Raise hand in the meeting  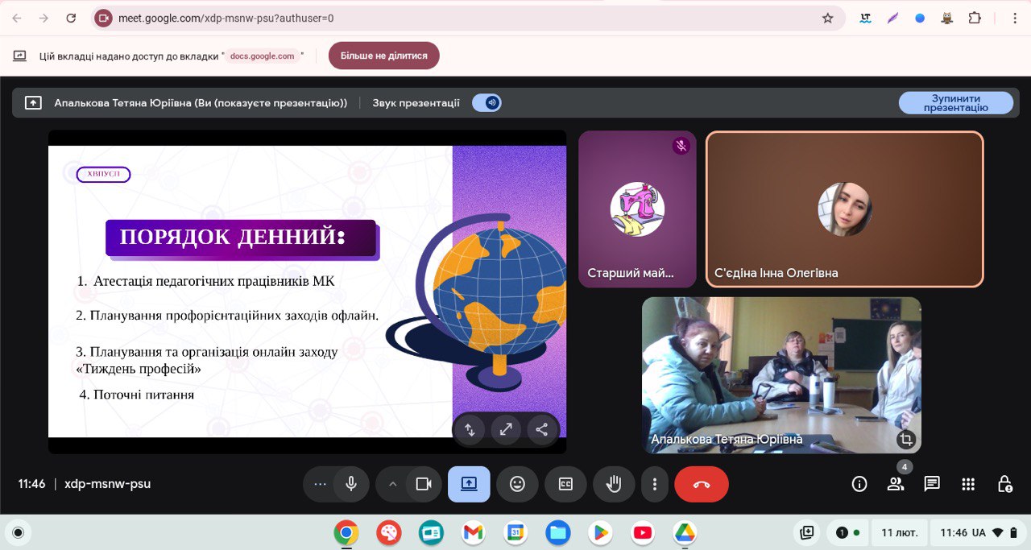[x=614, y=484]
